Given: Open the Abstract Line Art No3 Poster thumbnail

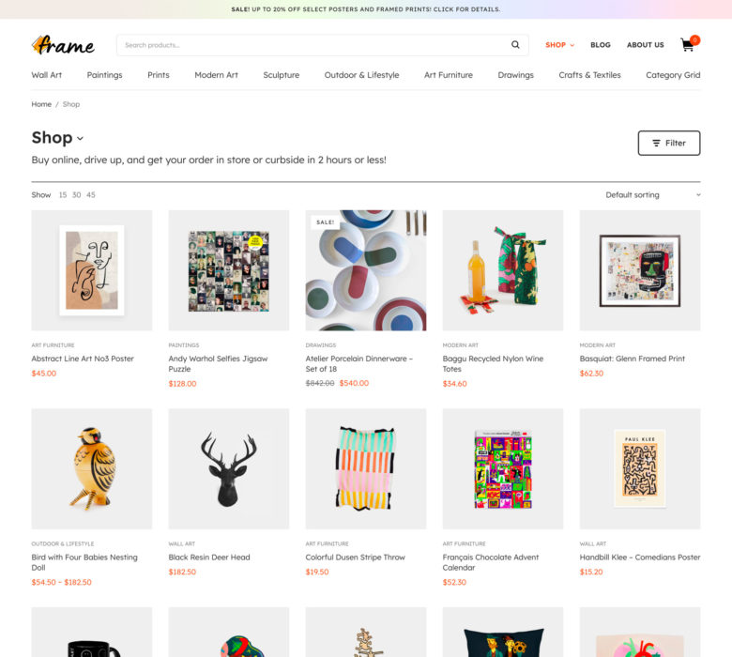Looking at the screenshot, I should click(92, 270).
